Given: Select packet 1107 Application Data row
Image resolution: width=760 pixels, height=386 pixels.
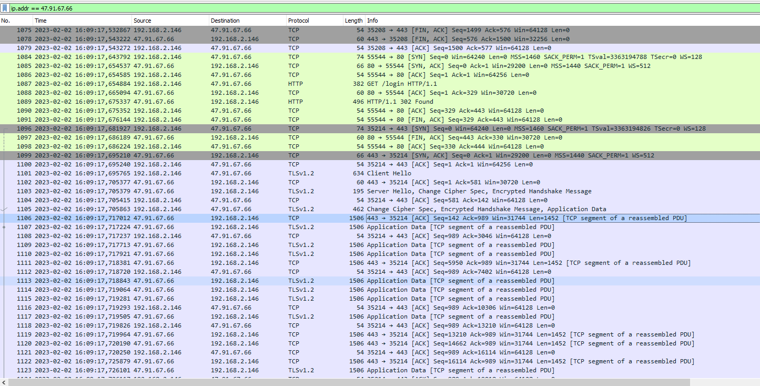Looking at the screenshot, I should (x=380, y=227).
